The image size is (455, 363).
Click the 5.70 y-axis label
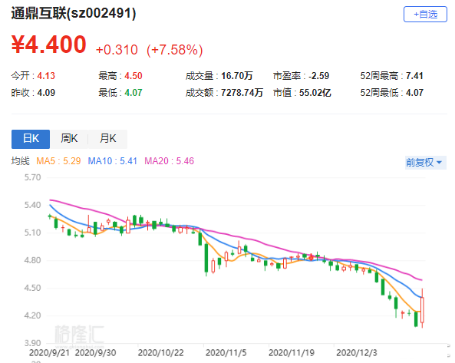pyautogui.click(x=32, y=177)
